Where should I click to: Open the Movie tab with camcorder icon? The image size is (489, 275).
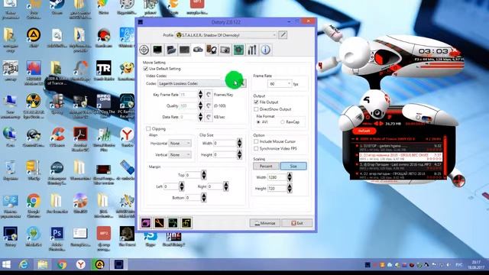click(198, 50)
